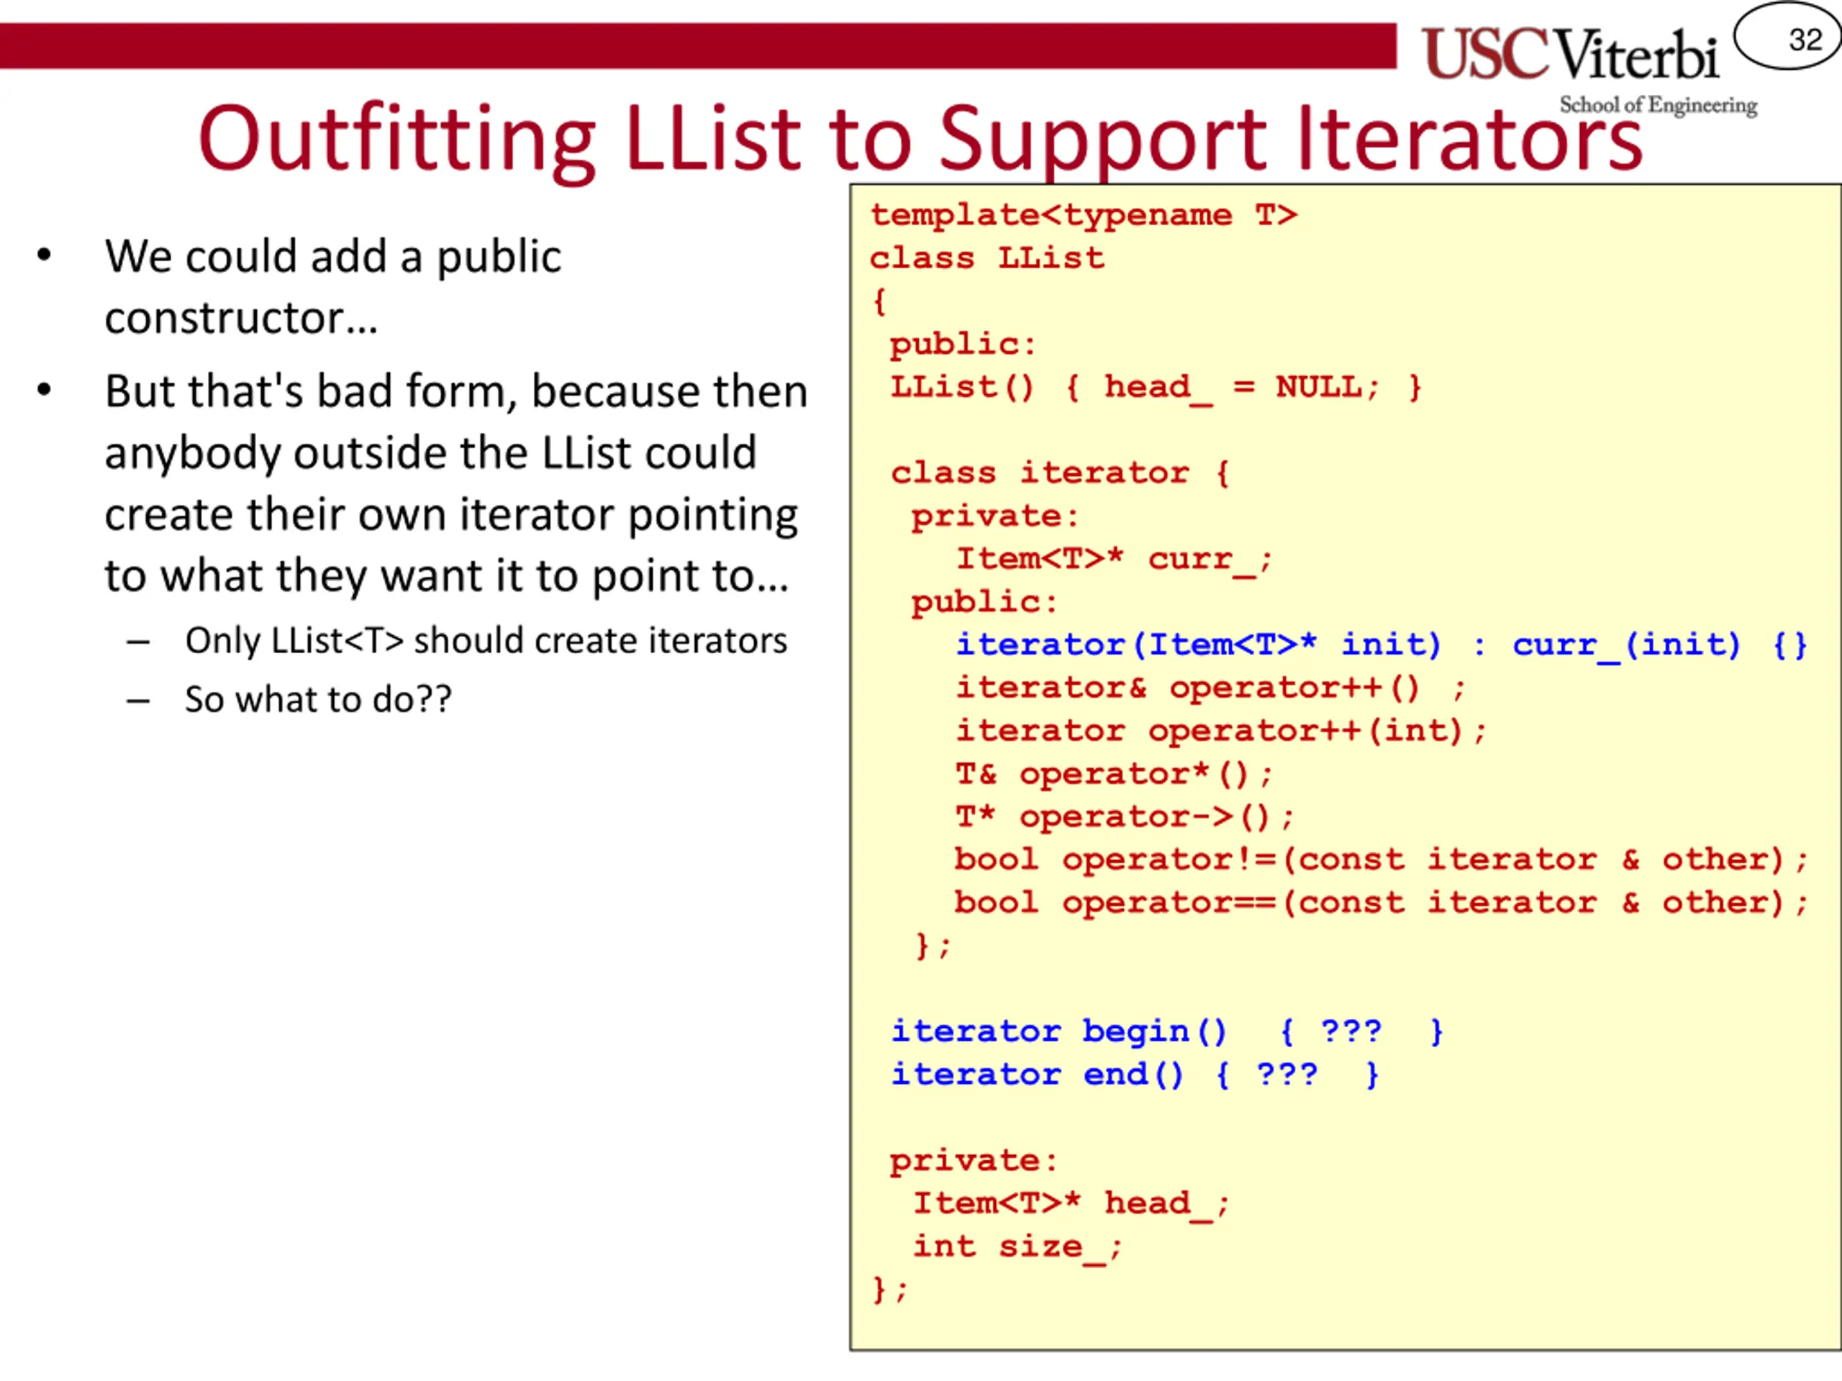Click the 'bool operator!=' code line
This screenshot has width=1842, height=1381.
point(1380,860)
